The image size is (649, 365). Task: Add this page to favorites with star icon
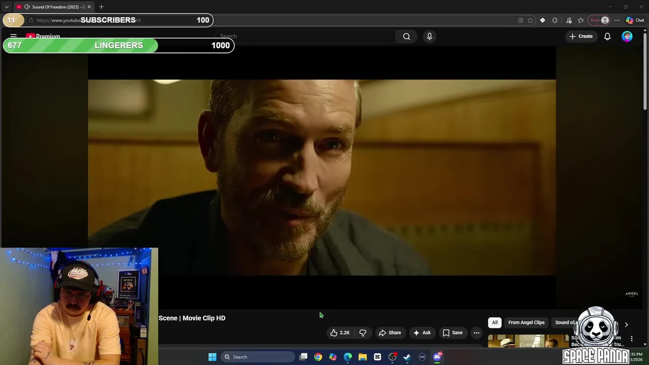[x=530, y=20]
